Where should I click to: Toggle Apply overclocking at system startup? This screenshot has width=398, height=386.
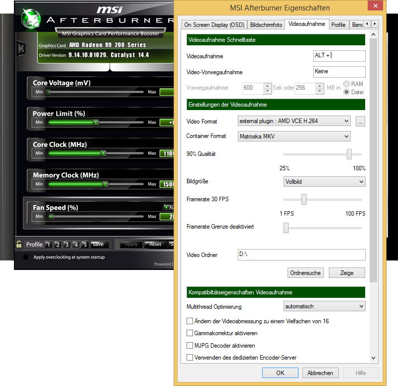click(26, 257)
